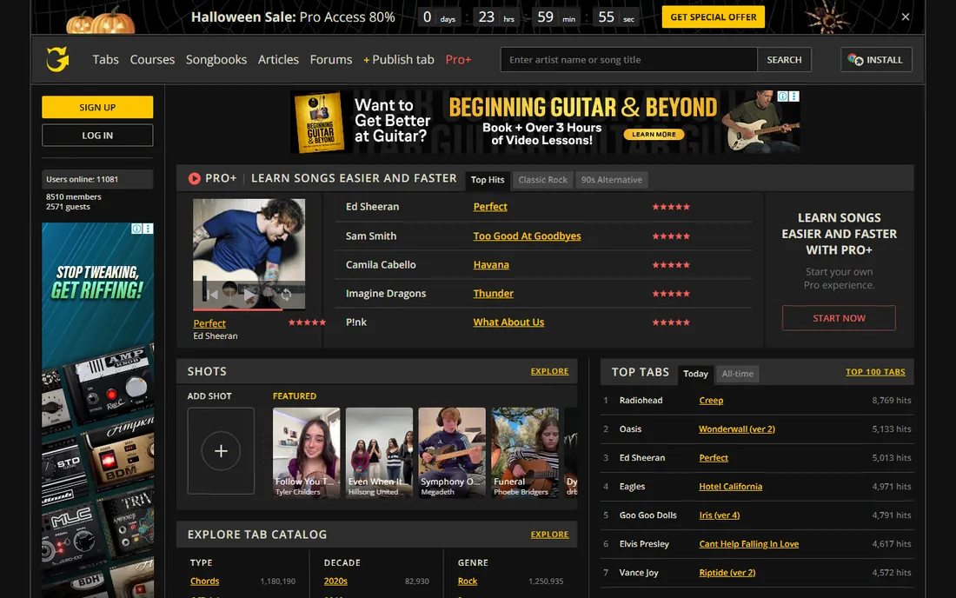Open Even When It shot by Hillsong United
Viewport: 956px width, 598px height.
pos(379,453)
